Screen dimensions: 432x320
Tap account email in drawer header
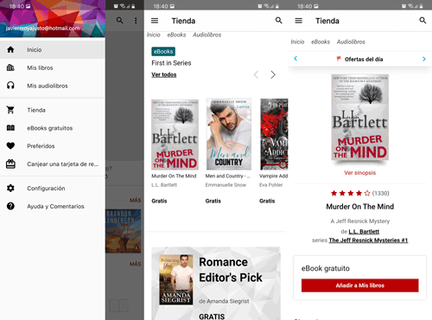click(42, 28)
